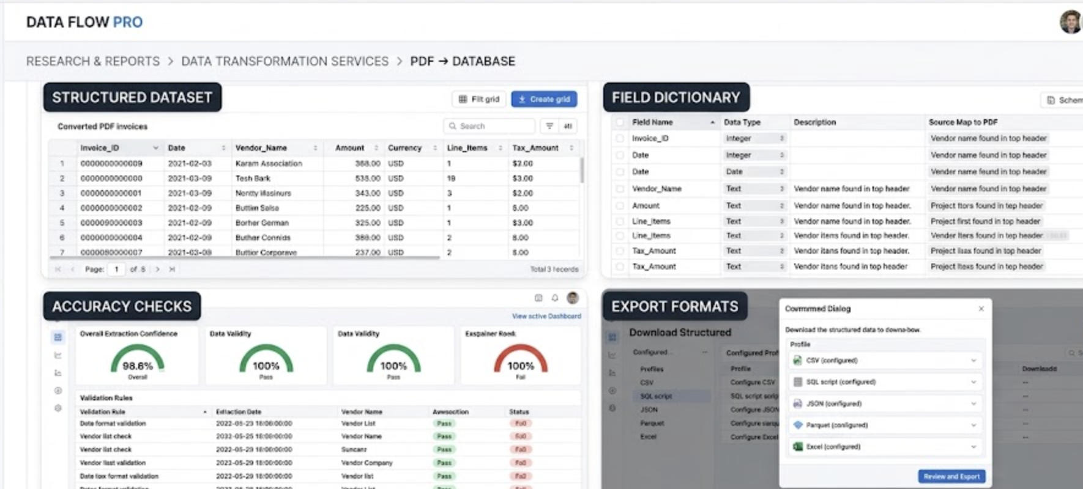The image size is (1083, 489).
Task: Sort the Vendor_Name column in Structured Dataset
Action: [315, 148]
